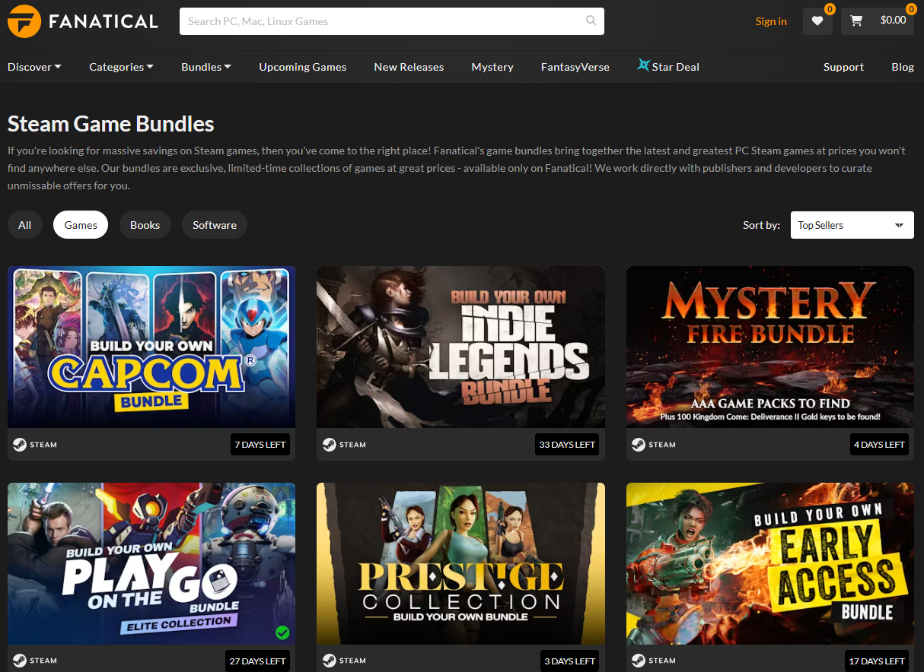The width and height of the screenshot is (924, 672).
Task: Click Steam icon under Capcom bundle
Action: tap(20, 445)
